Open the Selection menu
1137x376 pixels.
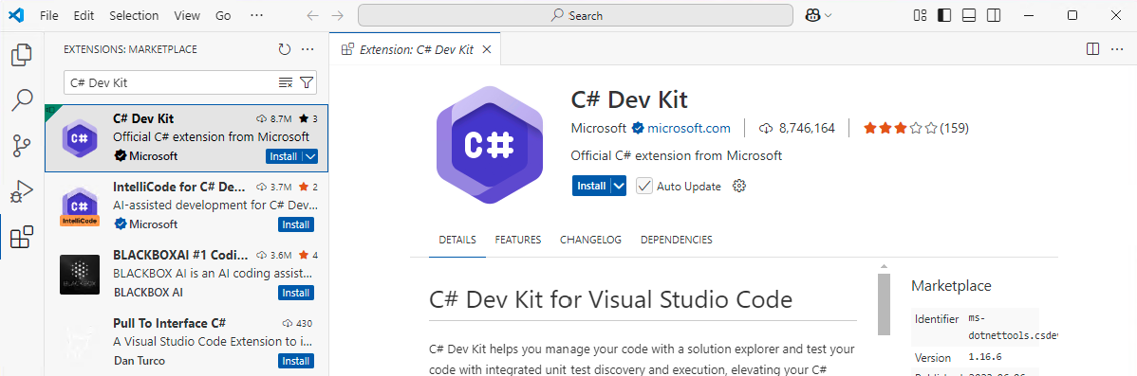[x=134, y=15]
